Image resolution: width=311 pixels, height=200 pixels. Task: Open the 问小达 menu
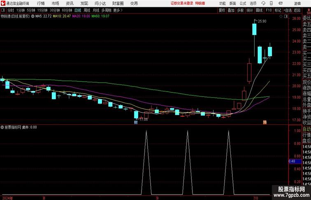point(100,3)
